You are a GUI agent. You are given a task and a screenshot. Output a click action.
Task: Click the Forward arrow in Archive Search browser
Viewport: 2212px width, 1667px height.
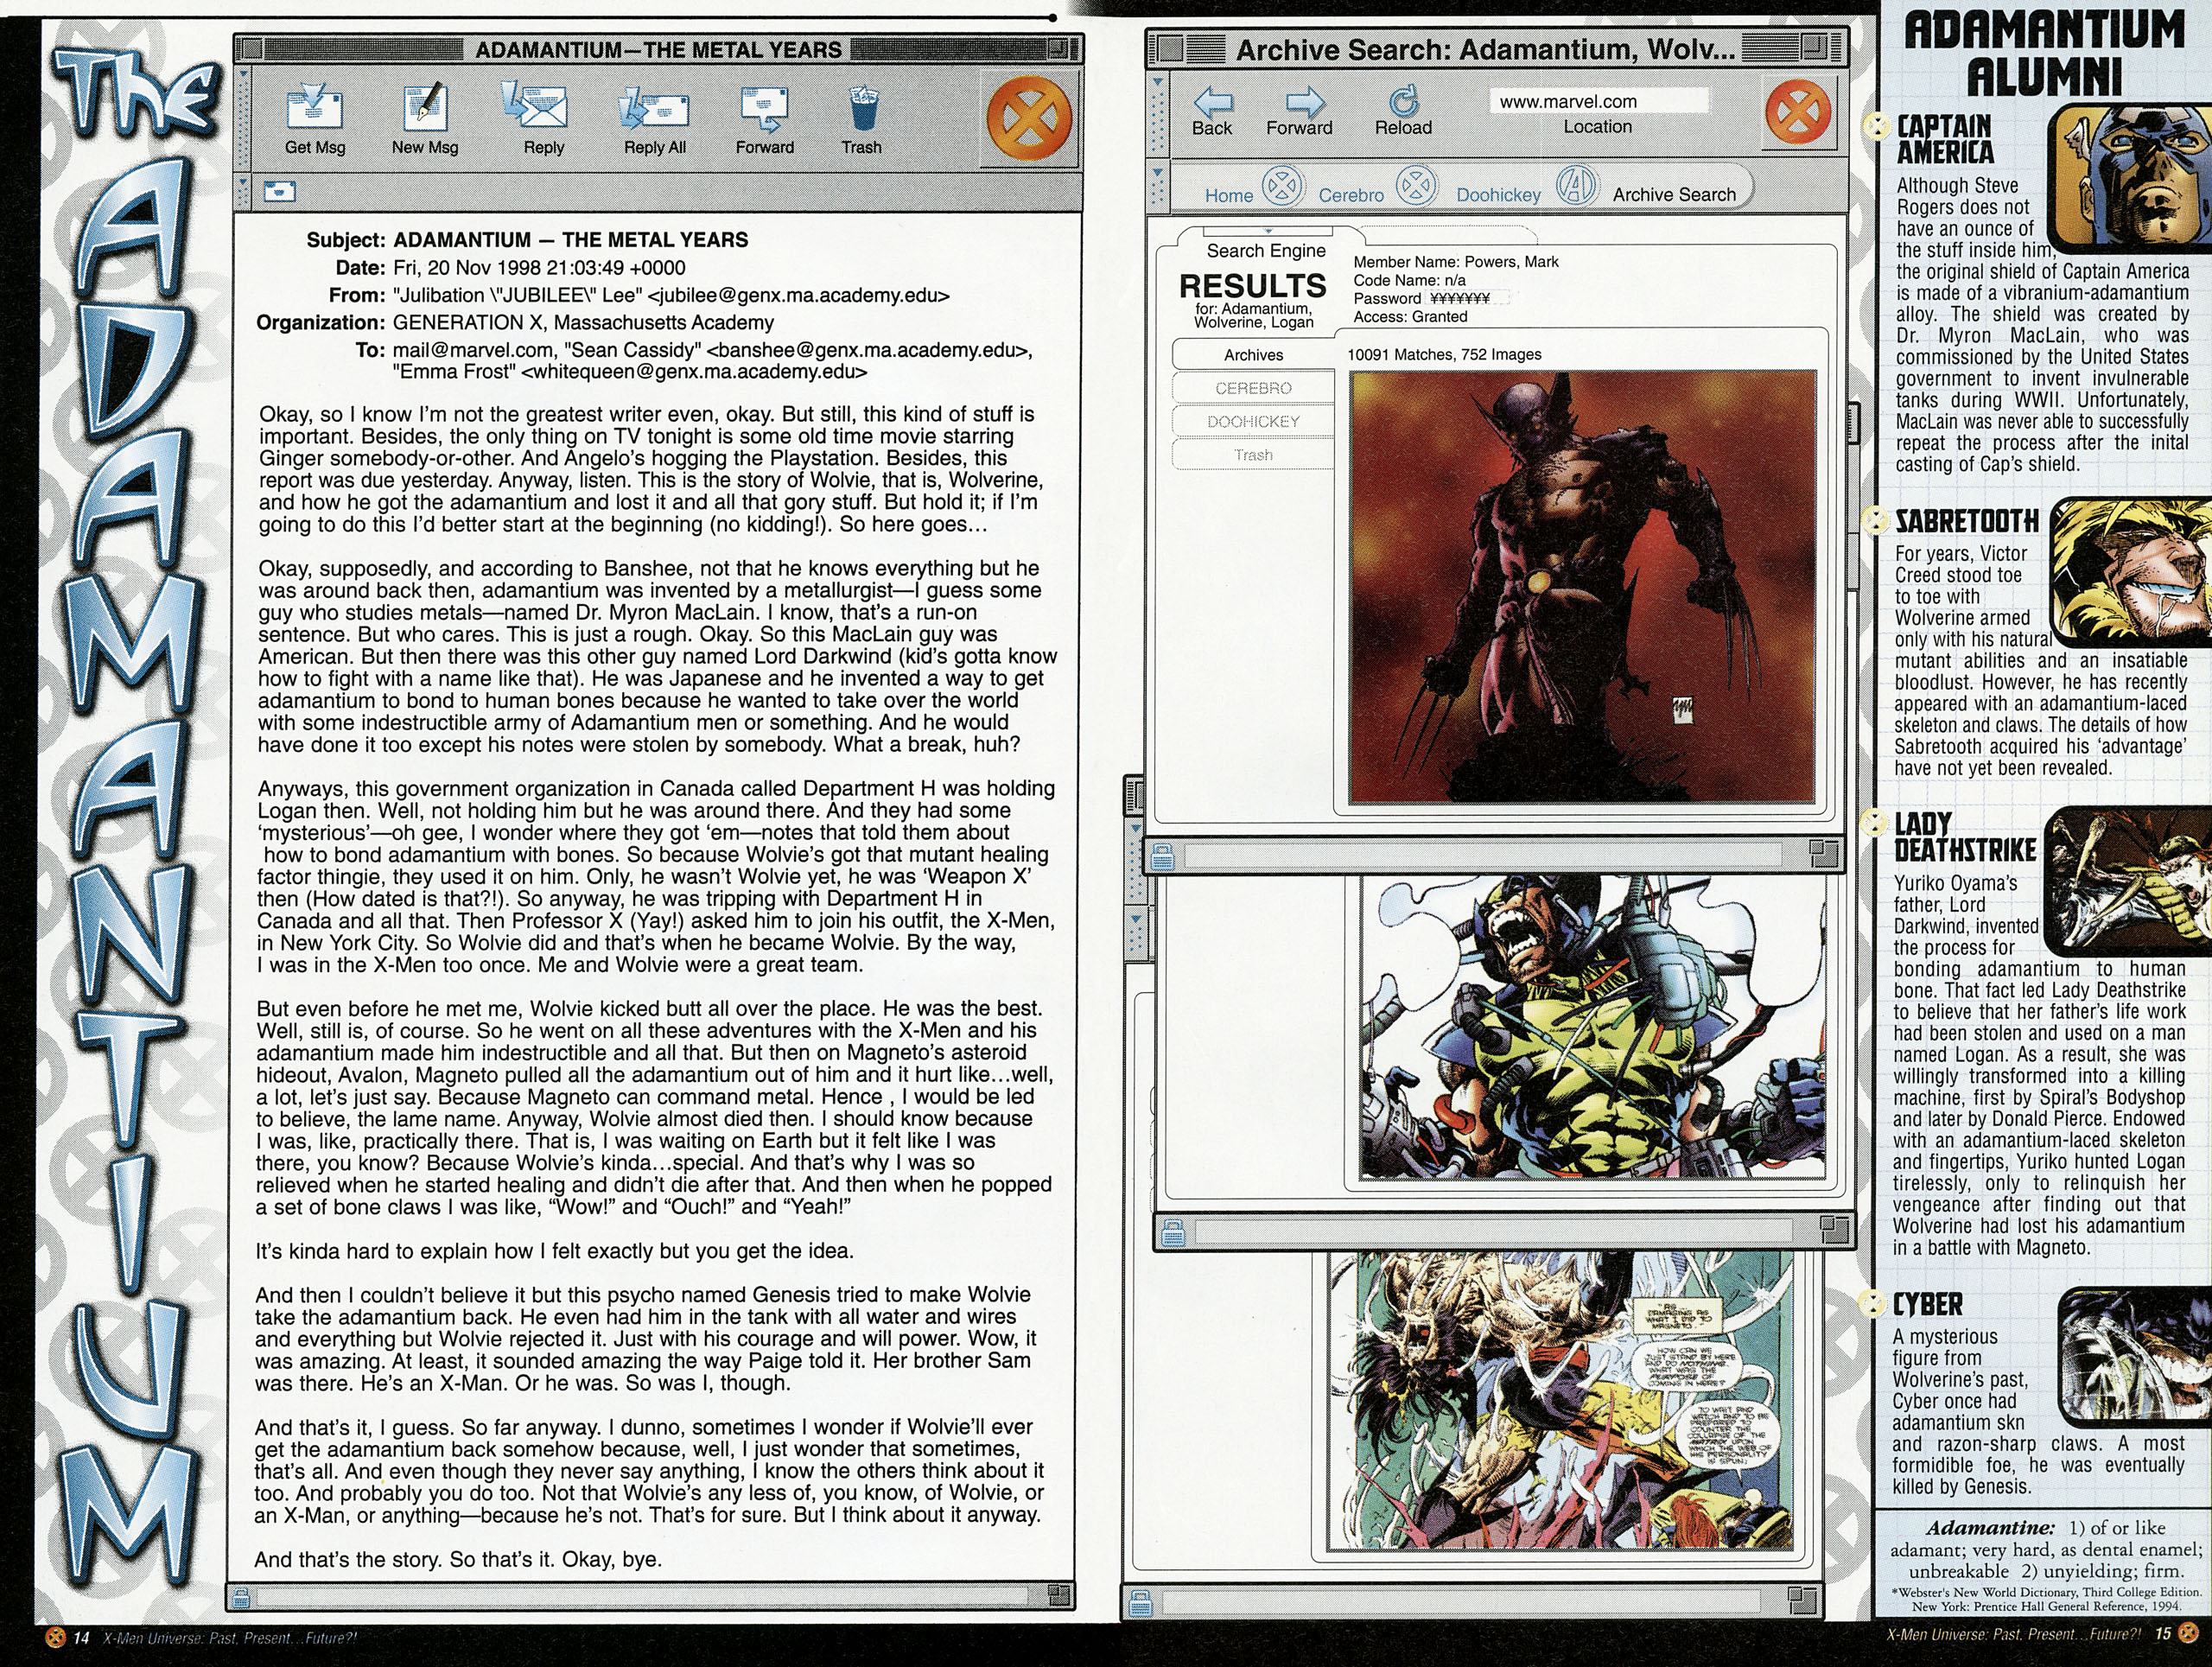[x=1304, y=101]
